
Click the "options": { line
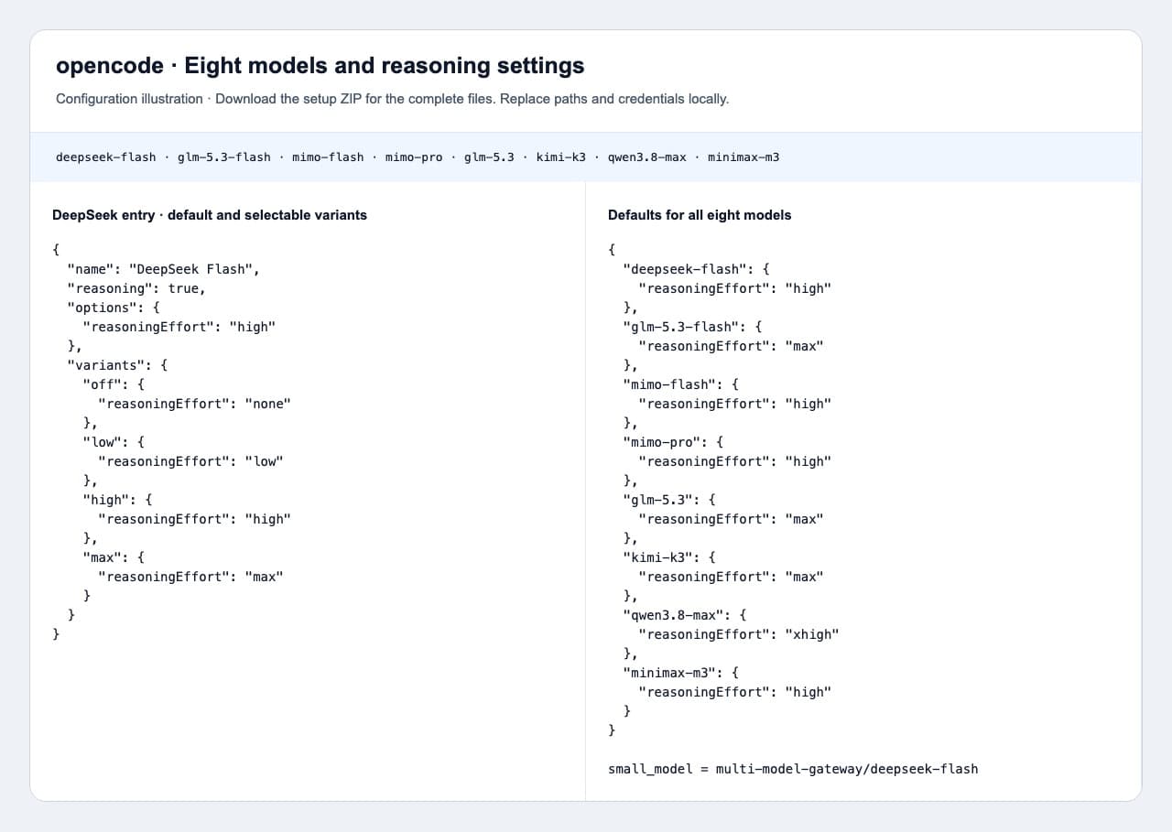(x=114, y=308)
